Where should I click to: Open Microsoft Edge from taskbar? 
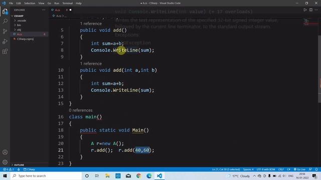pyautogui.click(x=149, y=176)
